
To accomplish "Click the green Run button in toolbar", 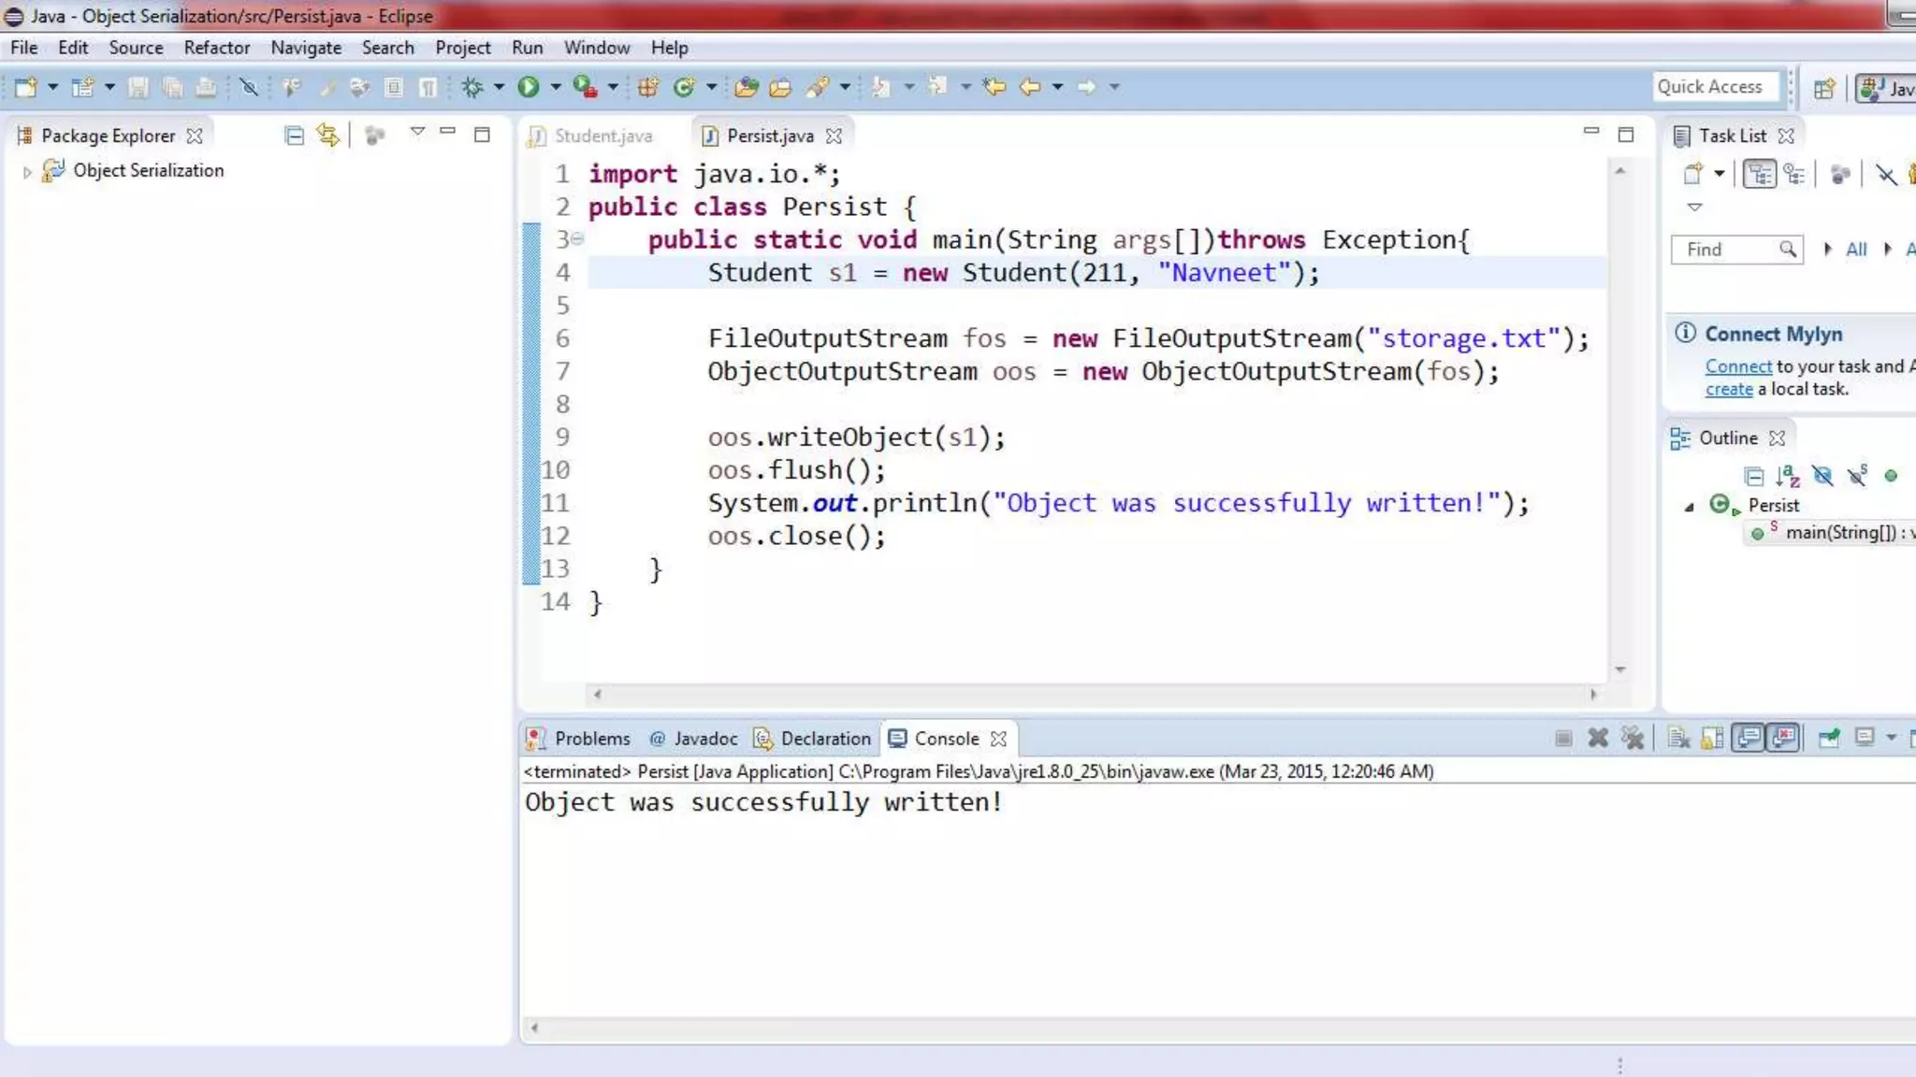I will [x=528, y=87].
